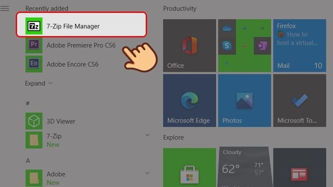Click the A letter heading
Viewport: 333px width, 187px height.
click(28, 160)
